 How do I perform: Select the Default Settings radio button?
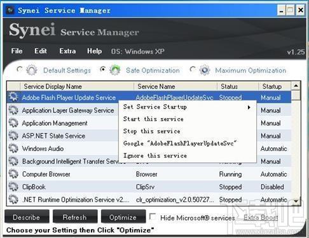pyautogui.click(x=20, y=69)
